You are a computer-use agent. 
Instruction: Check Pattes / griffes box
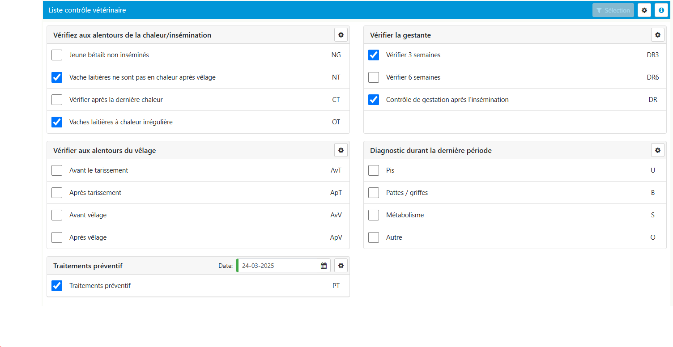[374, 193]
